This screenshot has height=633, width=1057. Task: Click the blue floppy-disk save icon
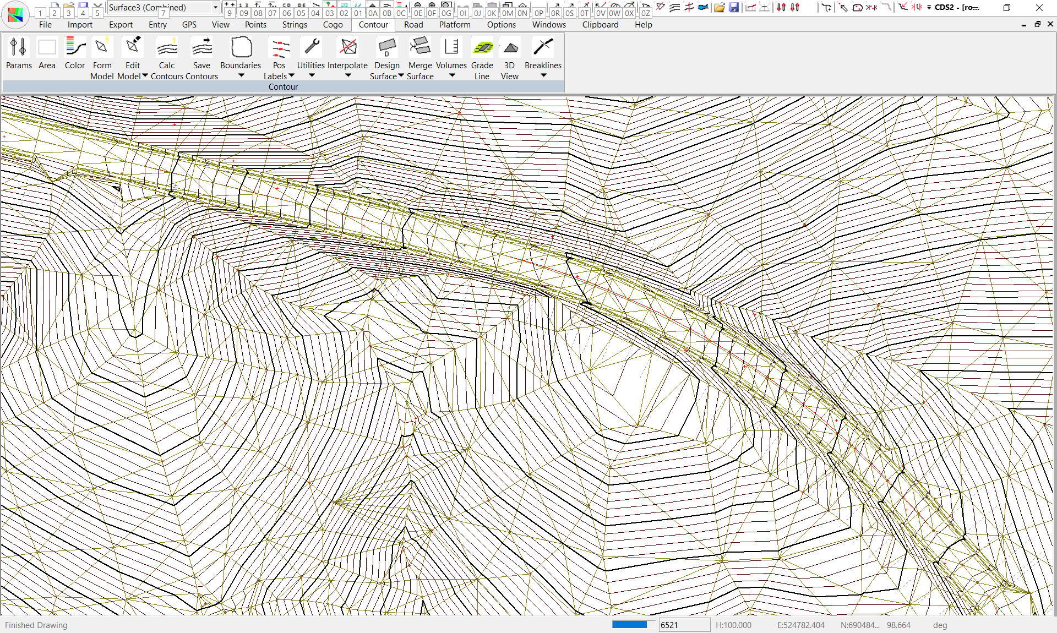(734, 7)
